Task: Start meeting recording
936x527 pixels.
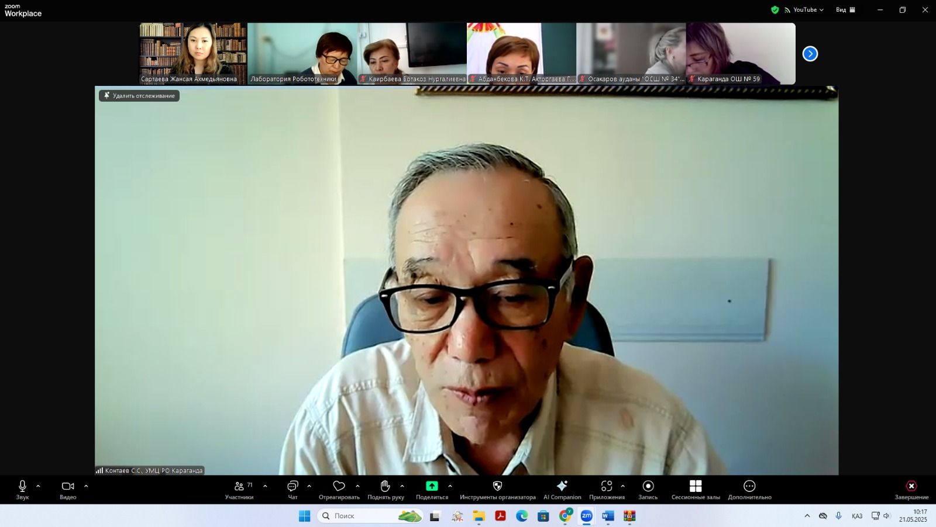Action: 648,490
